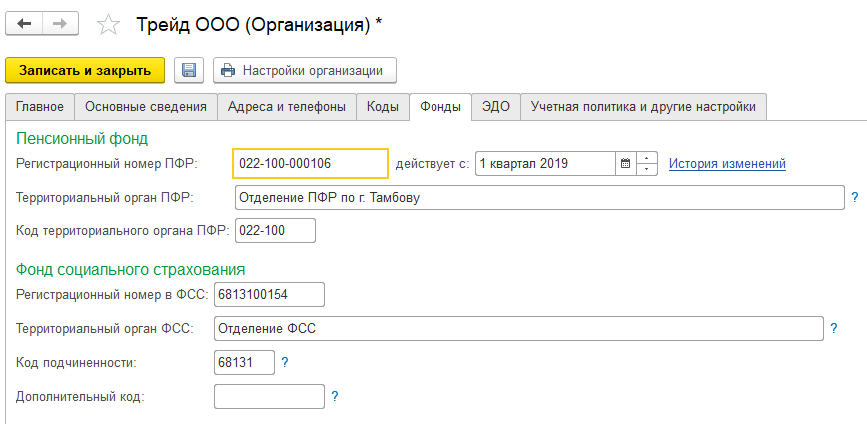This screenshot has height=424, width=867.
Task: Click help question mark beside Территориальный орган ПФР
Action: pos(855,198)
